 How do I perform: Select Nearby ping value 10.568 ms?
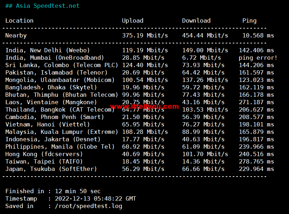(258, 35)
